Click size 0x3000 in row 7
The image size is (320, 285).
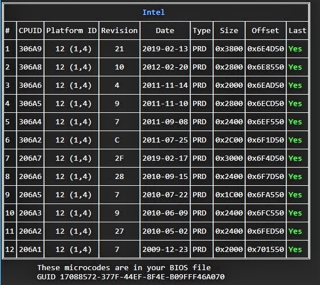coord(229,158)
